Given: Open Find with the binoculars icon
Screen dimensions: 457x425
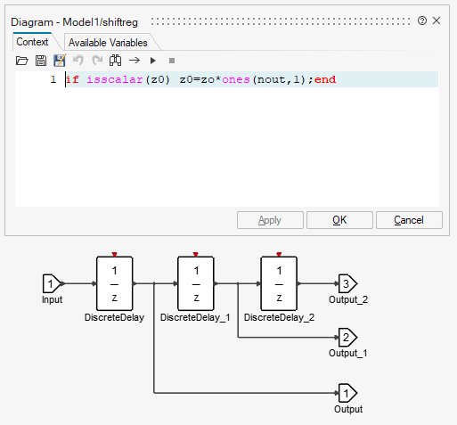Looking at the screenshot, I should pyautogui.click(x=115, y=61).
